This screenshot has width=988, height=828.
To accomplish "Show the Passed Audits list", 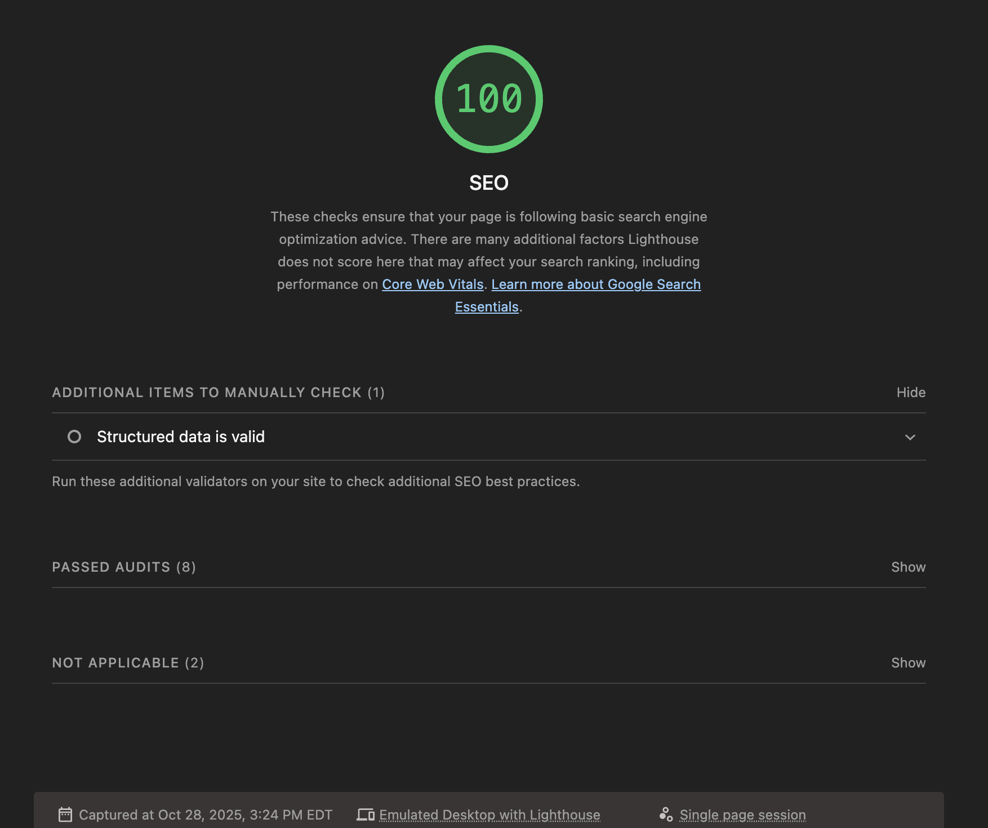I will point(908,567).
